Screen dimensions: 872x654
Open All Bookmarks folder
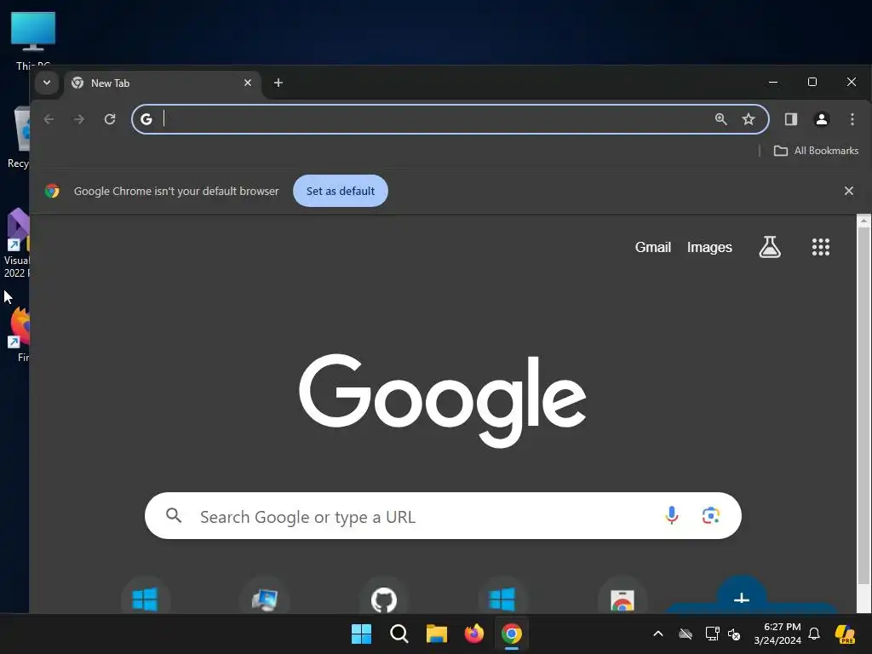coord(816,151)
